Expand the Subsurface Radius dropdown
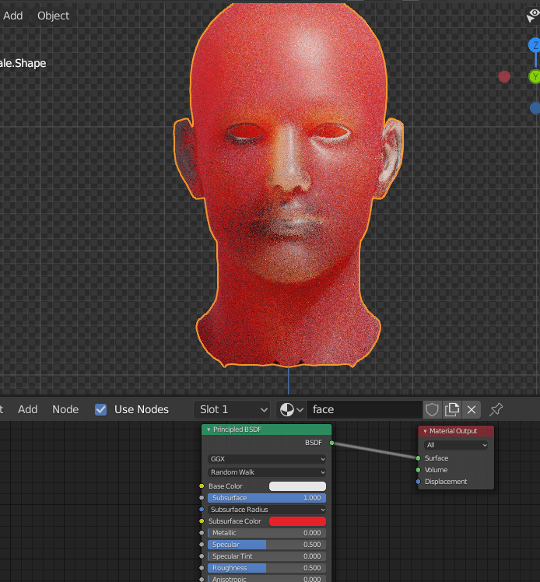 pyautogui.click(x=267, y=510)
